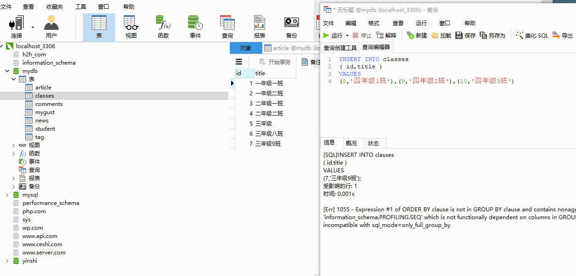
Task: Click the 连接 (Connection) toolbar icon
Action: (x=17, y=27)
